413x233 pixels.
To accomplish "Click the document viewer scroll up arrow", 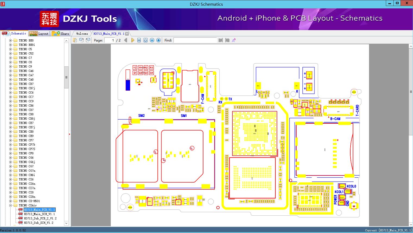I will pos(411,46).
